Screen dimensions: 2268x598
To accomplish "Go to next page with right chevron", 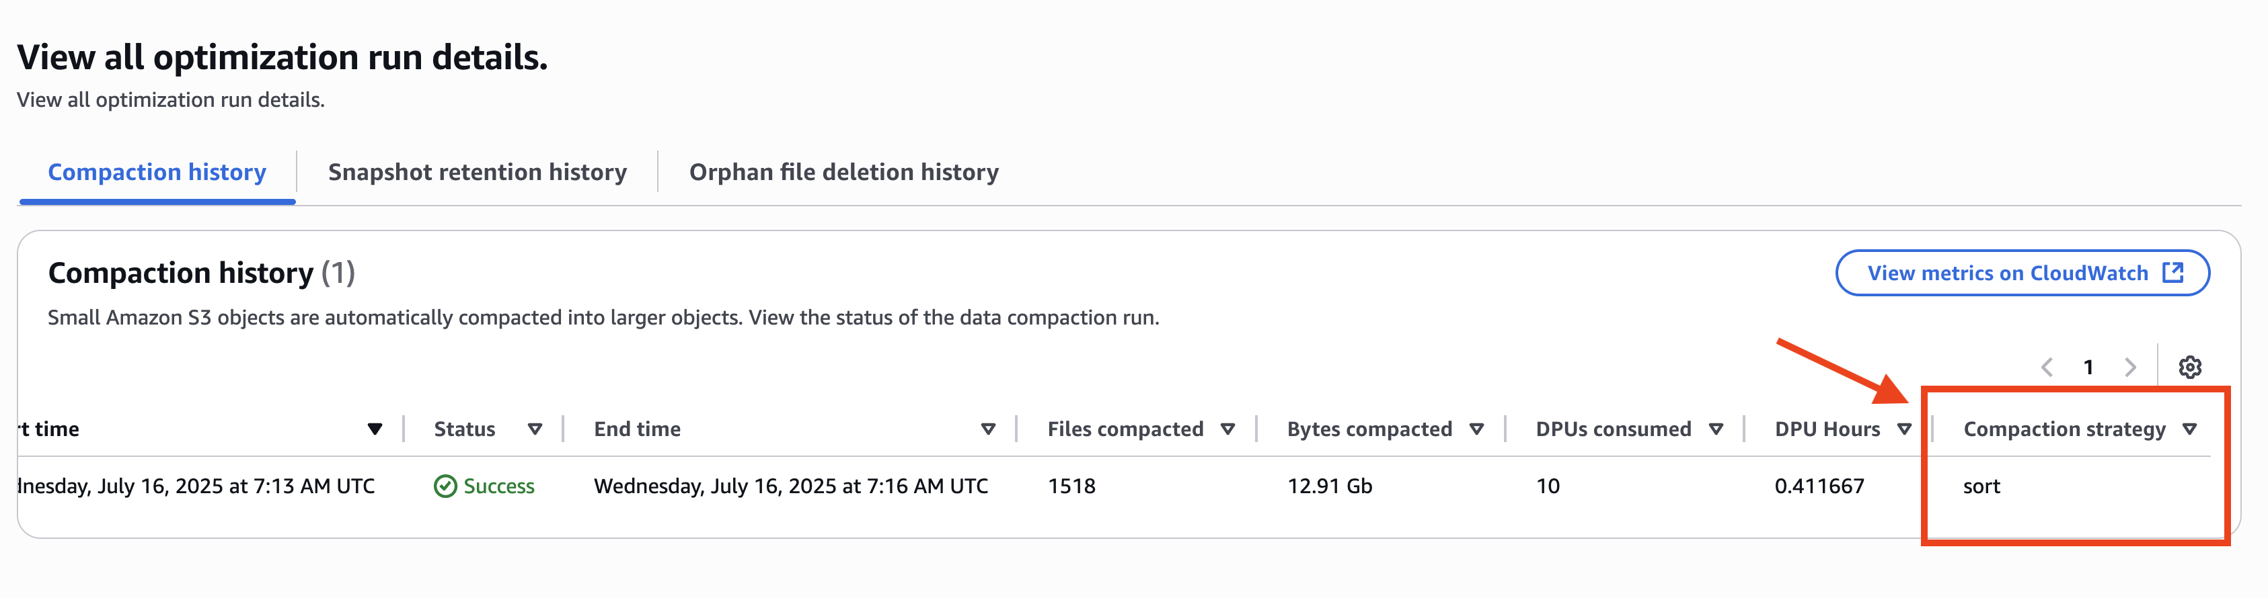I will (x=2129, y=367).
